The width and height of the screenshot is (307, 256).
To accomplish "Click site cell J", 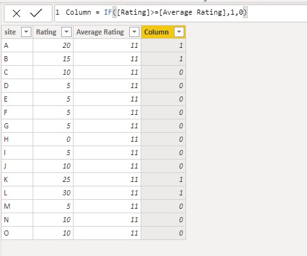I will 17,166.
